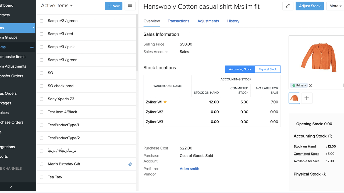Click info icon next to Primary badge

click(x=310, y=86)
